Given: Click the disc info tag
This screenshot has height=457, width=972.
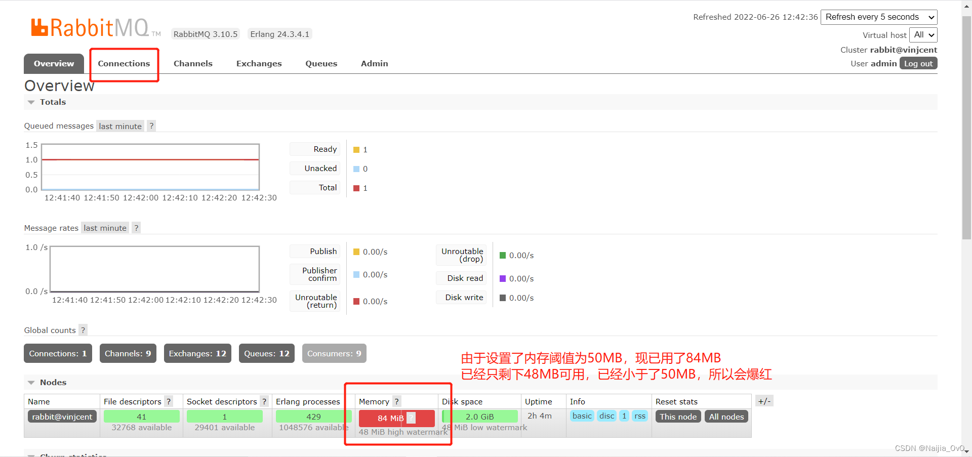Looking at the screenshot, I should (607, 416).
